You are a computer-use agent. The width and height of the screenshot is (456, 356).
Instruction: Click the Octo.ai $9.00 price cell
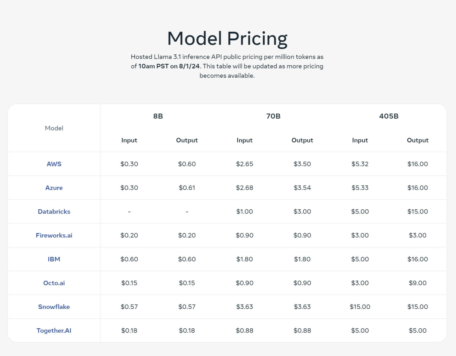[418, 283]
